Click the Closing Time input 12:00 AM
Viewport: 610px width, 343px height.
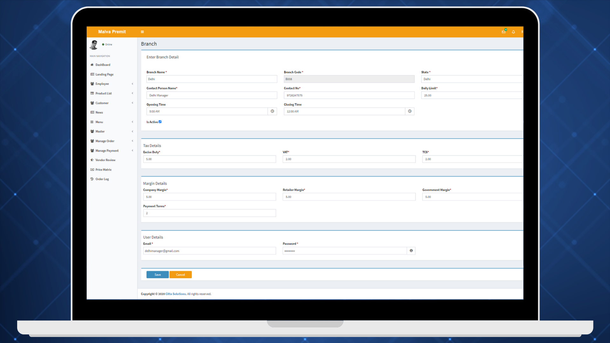pyautogui.click(x=345, y=111)
